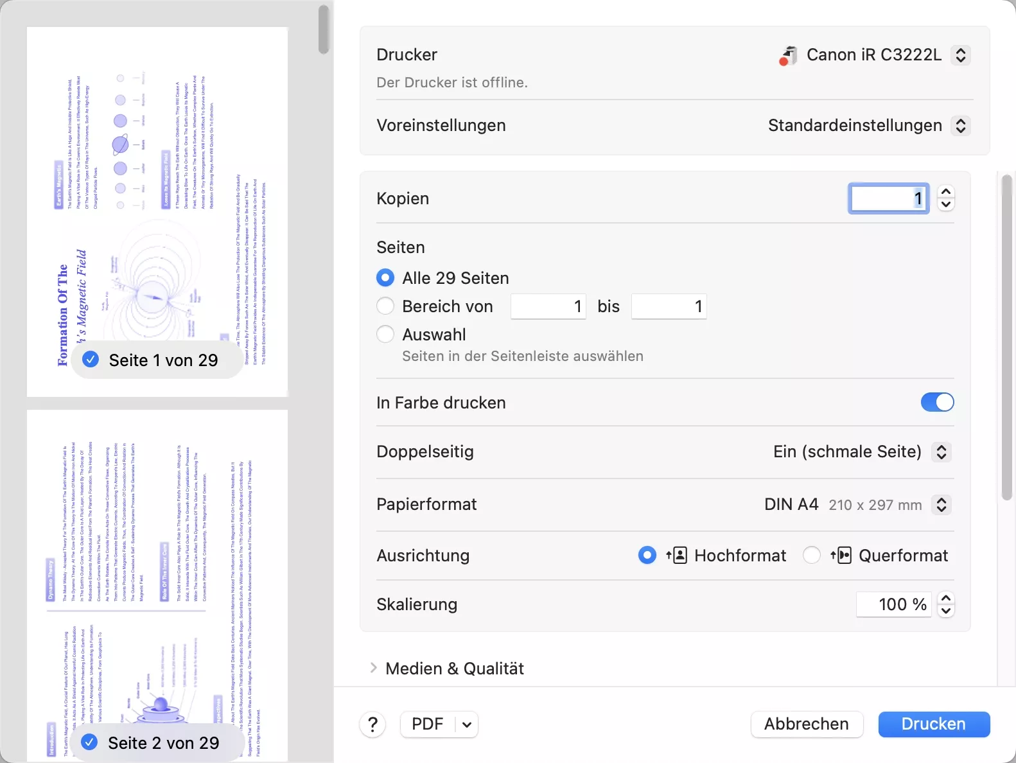Viewport: 1016px width, 763px height.
Task: Click the Drucken button
Action: tap(933, 724)
